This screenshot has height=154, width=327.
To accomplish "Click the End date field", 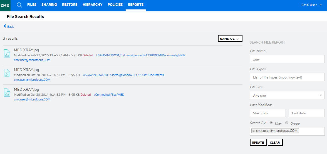I will pos(306,113).
